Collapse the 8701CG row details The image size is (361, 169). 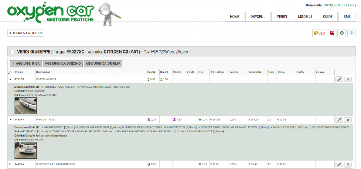tap(10, 79)
